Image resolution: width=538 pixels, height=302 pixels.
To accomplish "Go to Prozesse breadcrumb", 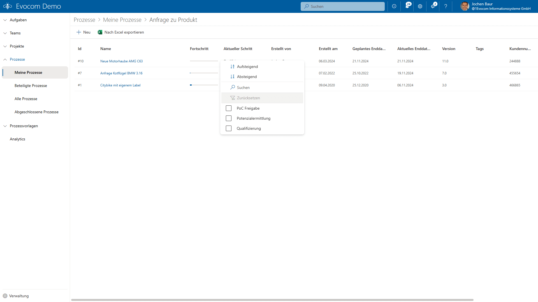I will tap(84, 20).
